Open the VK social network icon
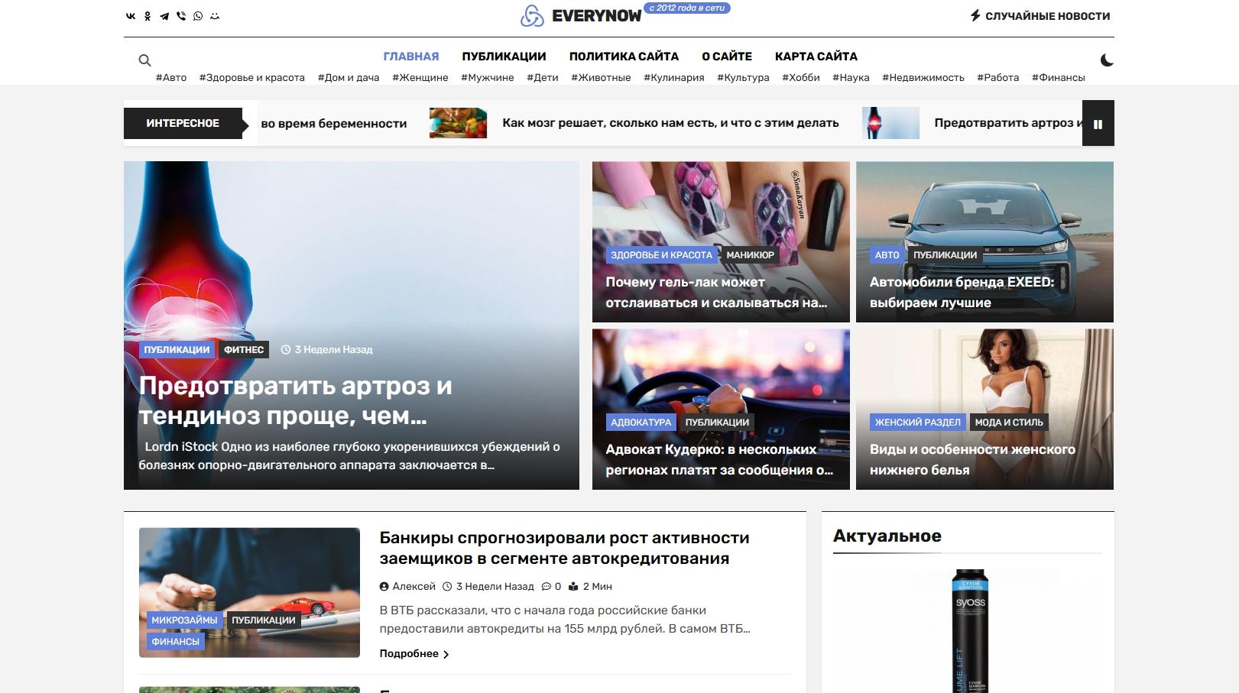This screenshot has height=693, width=1239. 131,16
